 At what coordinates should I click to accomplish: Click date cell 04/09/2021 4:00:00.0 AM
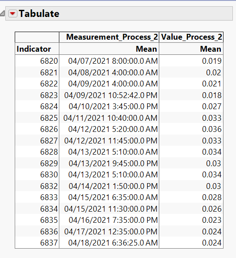pos(113,84)
